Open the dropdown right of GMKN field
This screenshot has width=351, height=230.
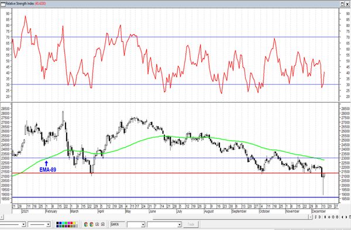[x=143, y=224]
